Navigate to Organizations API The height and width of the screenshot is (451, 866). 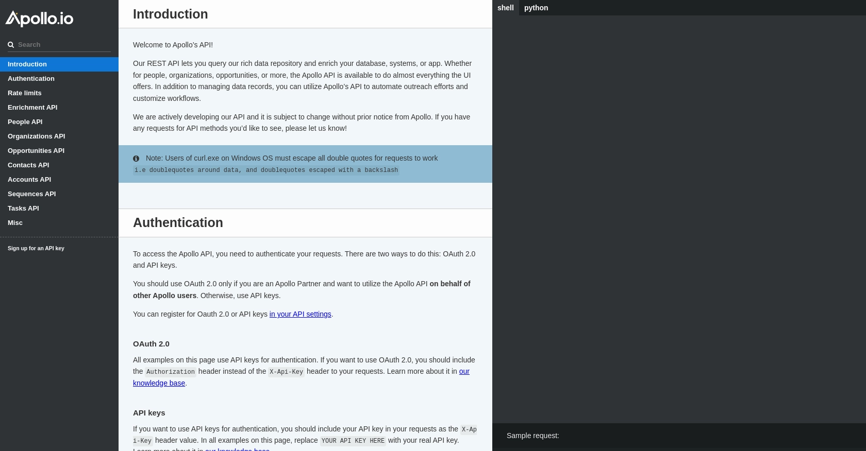click(59, 136)
